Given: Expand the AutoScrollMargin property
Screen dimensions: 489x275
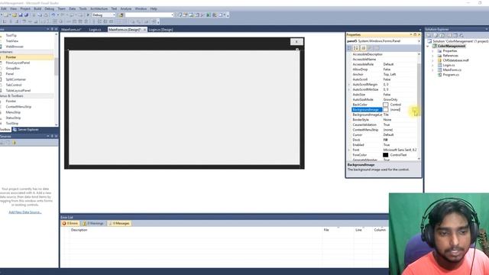Looking at the screenshot, I should click(x=349, y=85).
